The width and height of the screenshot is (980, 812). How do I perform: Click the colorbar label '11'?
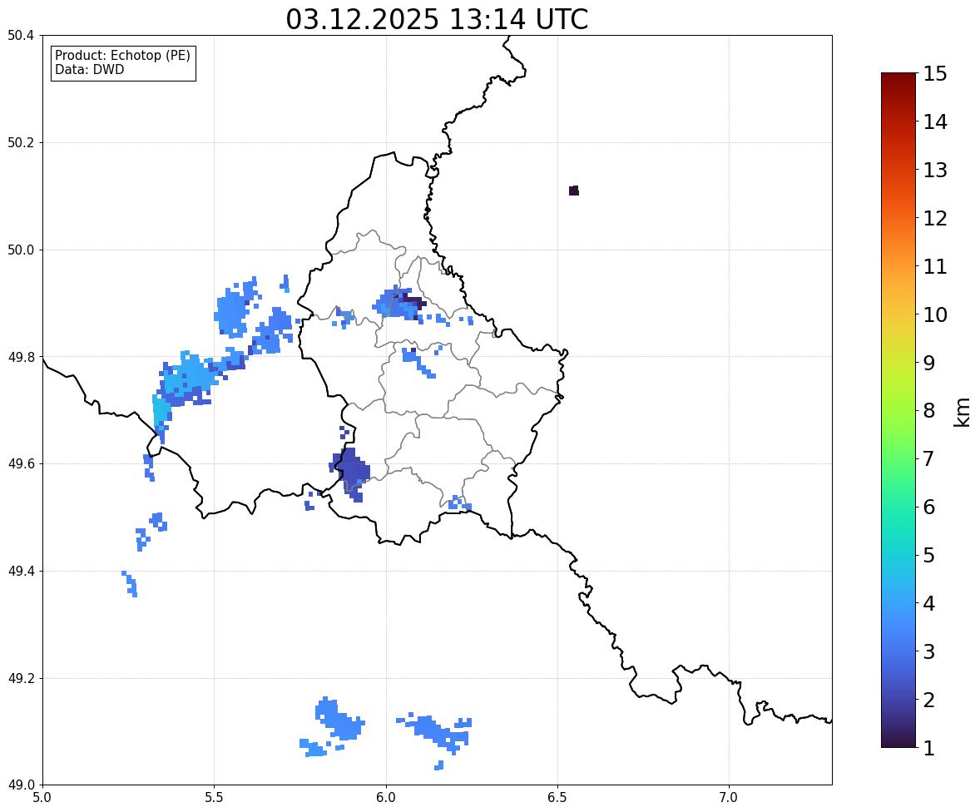(935, 266)
